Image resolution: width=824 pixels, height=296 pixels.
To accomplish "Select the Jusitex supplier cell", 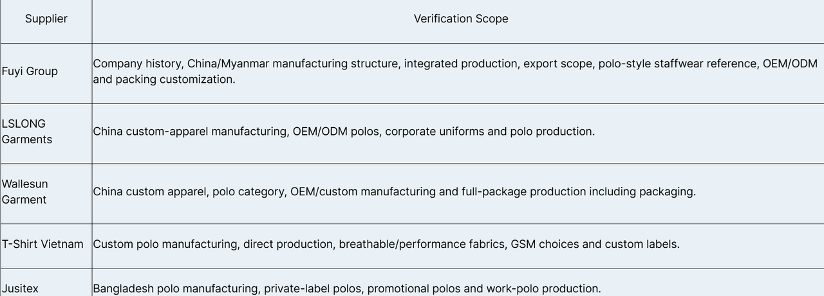I will pyautogui.click(x=46, y=283).
